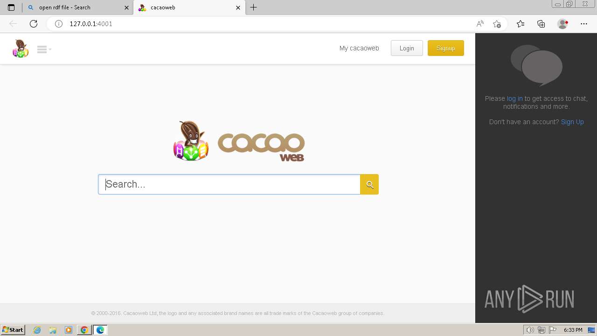Click the volume speaker tray icon
597x336 pixels.
[x=530, y=330]
